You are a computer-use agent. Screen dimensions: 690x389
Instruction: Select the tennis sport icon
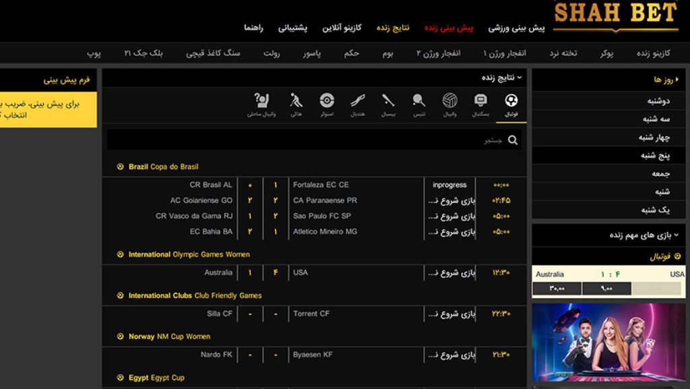point(419,100)
